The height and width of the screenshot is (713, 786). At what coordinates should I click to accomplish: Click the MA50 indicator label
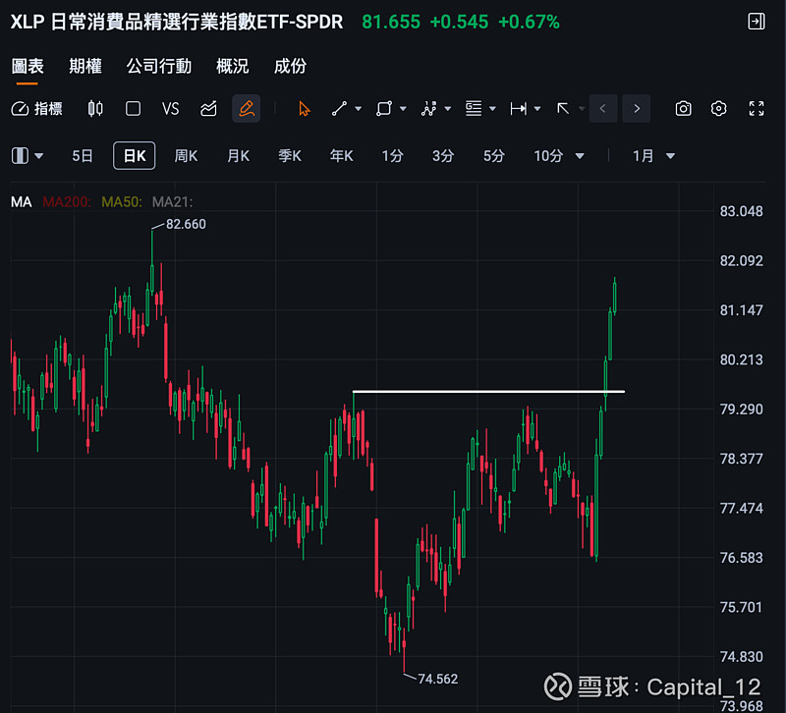pyautogui.click(x=122, y=202)
